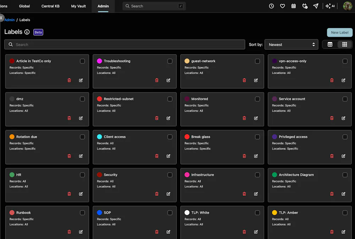Select the Article in TestCo only checkbox
Viewport: 355px width, 239px height.
[x=82, y=61]
